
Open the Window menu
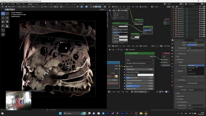tap(18, 4)
